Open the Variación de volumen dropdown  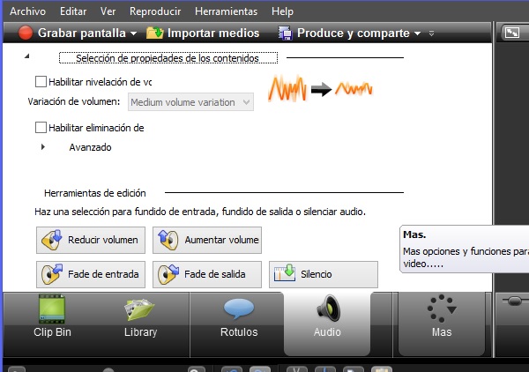[x=190, y=102]
